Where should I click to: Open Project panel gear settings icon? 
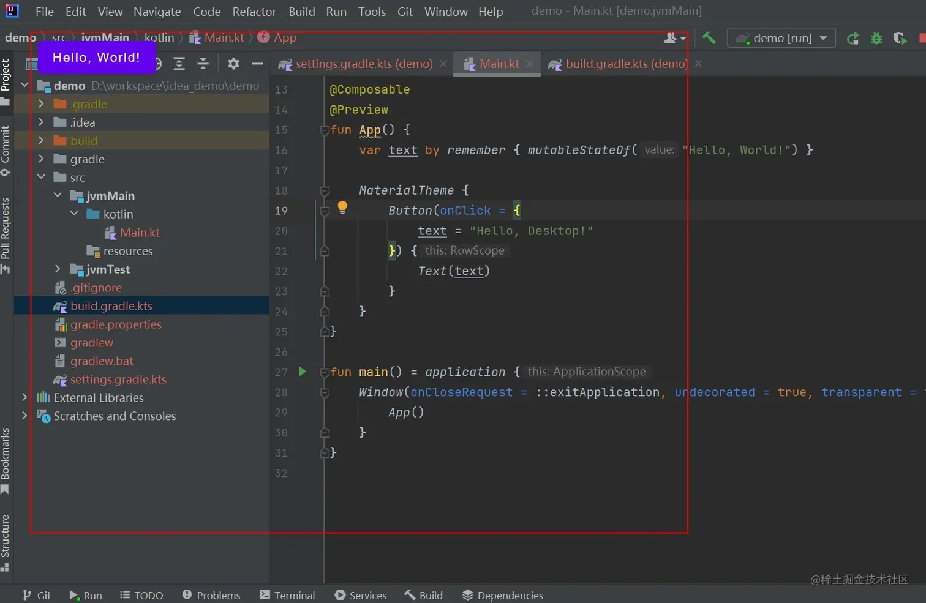click(x=233, y=64)
